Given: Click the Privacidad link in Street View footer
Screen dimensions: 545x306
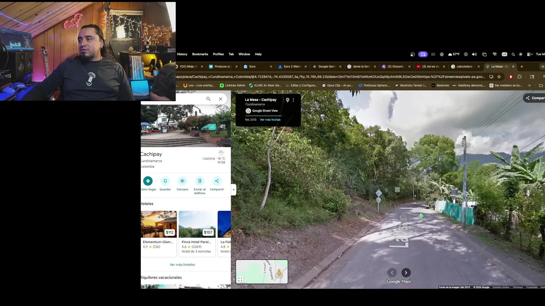Looking at the screenshot, I should [x=531, y=287].
